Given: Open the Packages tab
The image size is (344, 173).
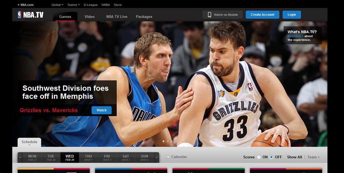Looking at the screenshot, I should [x=144, y=17].
